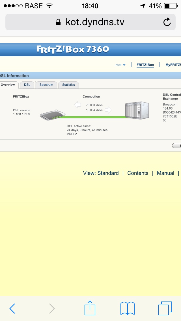This screenshot has width=181, height=321.
Task: Tap the kot.dyndns.tv address field
Action: tap(90, 22)
